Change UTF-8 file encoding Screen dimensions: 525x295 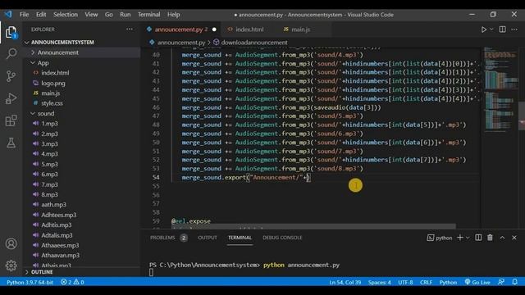pos(405,282)
